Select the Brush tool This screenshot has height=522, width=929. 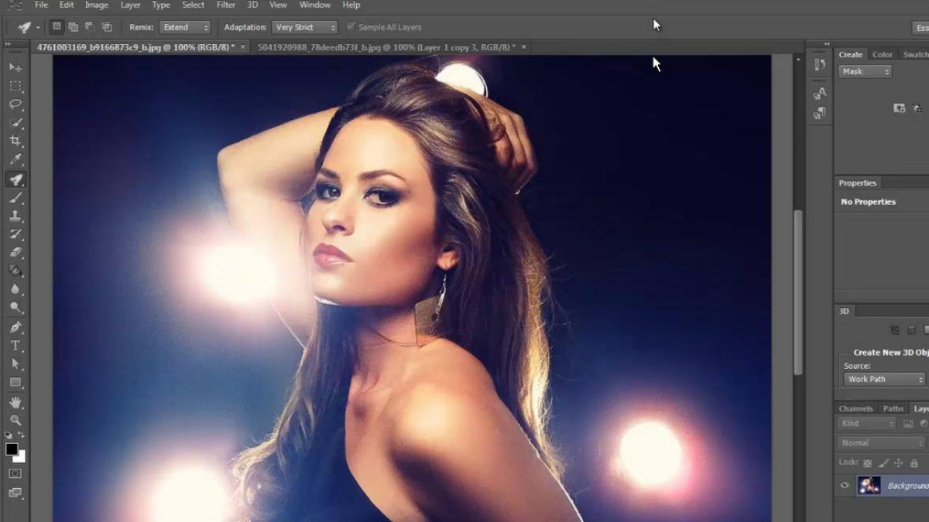(x=15, y=198)
